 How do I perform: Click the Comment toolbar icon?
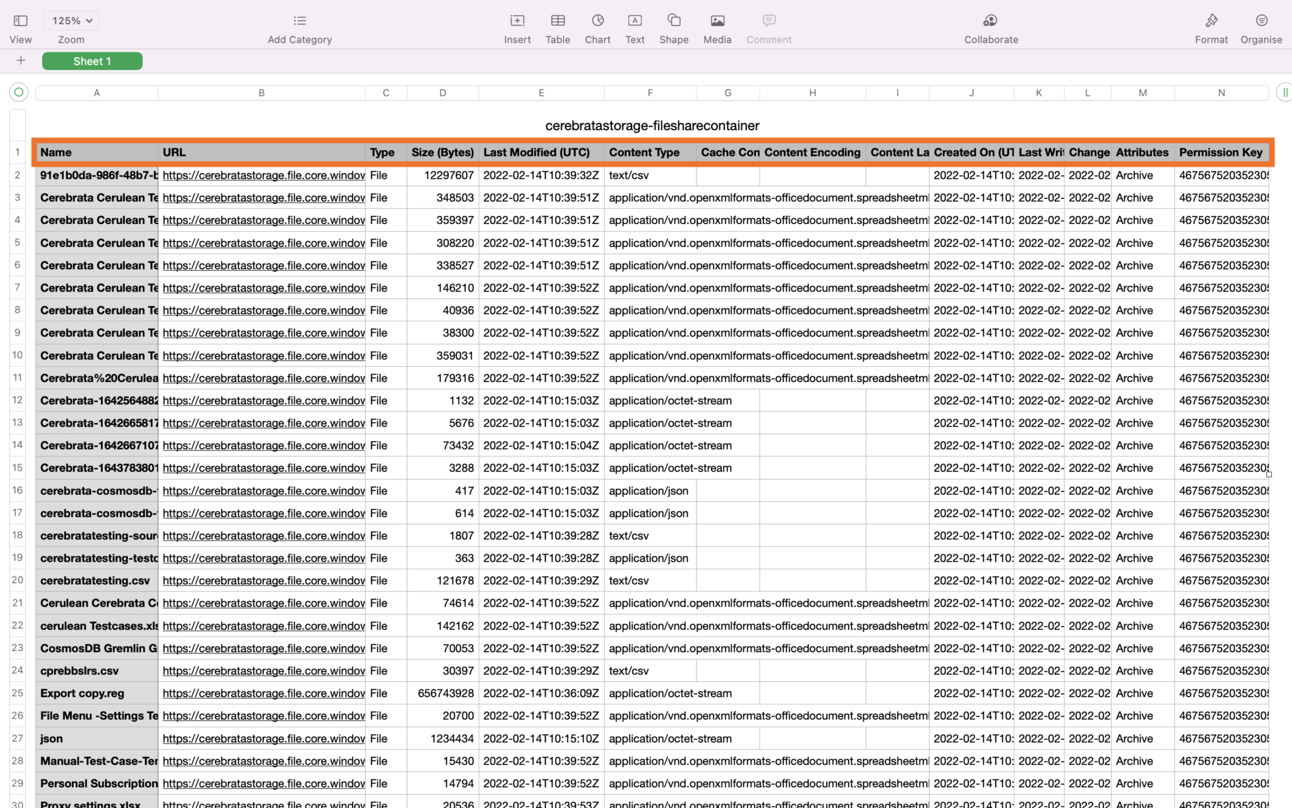click(x=769, y=21)
